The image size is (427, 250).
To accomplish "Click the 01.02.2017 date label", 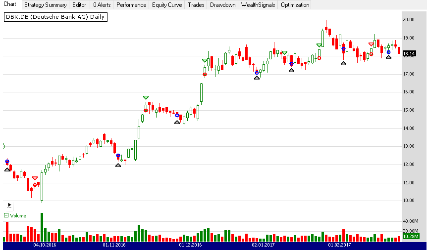I will [x=339, y=245].
